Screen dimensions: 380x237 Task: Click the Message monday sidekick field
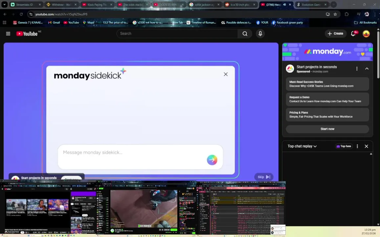(140, 157)
